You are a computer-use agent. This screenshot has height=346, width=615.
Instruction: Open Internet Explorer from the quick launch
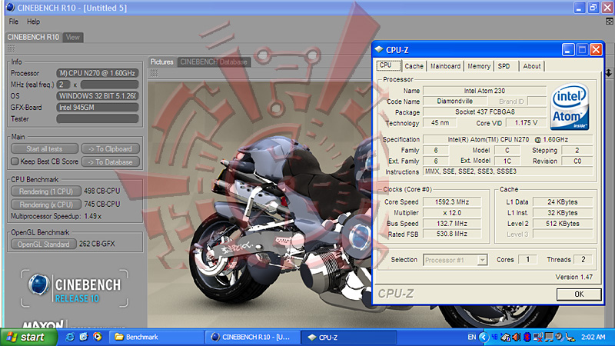tap(70, 337)
